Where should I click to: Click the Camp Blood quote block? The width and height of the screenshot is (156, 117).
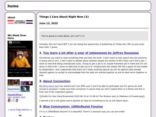[x=94, y=36]
